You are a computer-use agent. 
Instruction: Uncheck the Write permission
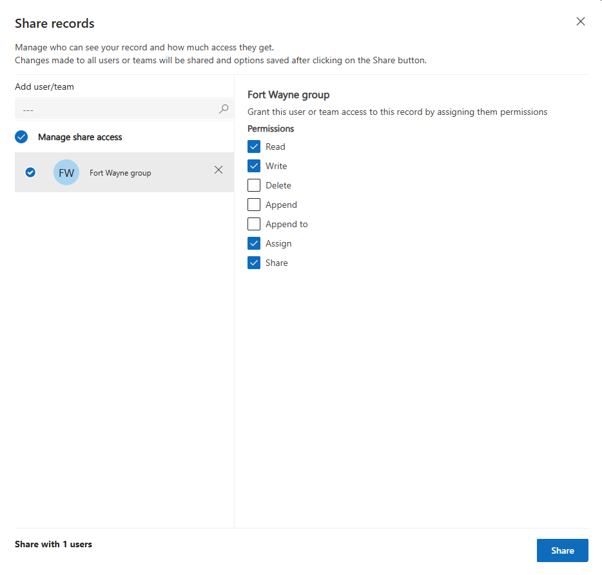(254, 166)
